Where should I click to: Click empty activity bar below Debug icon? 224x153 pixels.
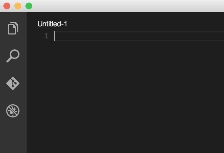coord(13,135)
